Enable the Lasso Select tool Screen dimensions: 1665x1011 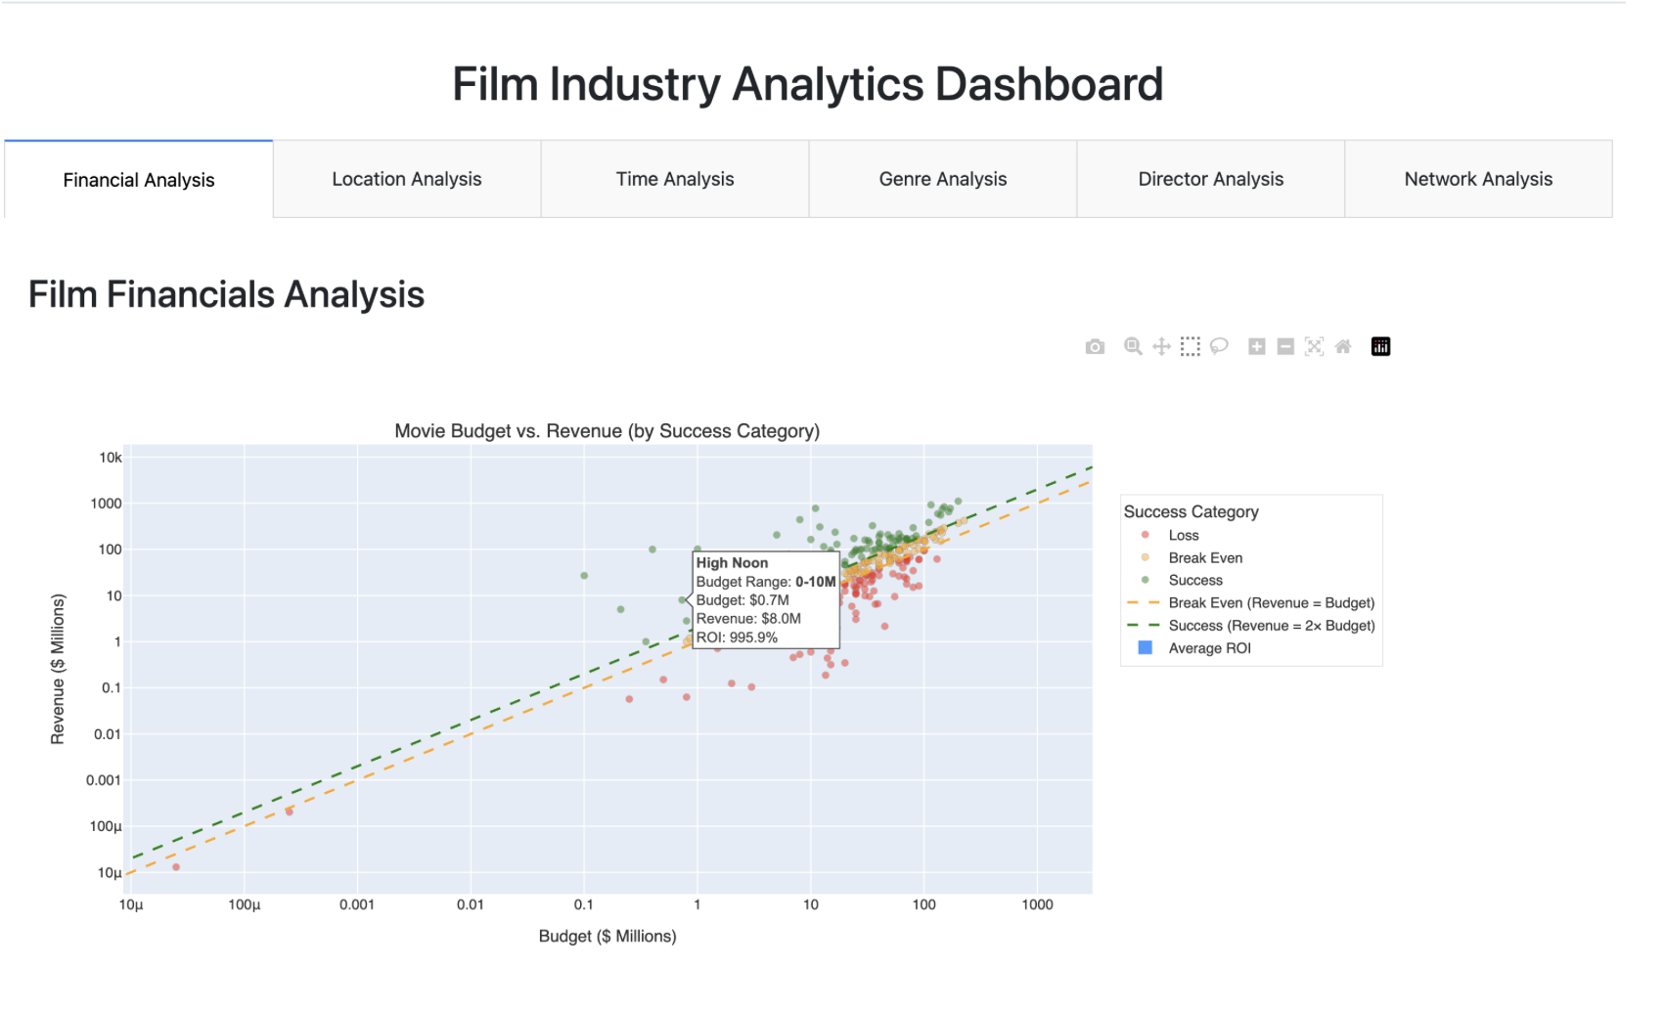click(x=1219, y=346)
